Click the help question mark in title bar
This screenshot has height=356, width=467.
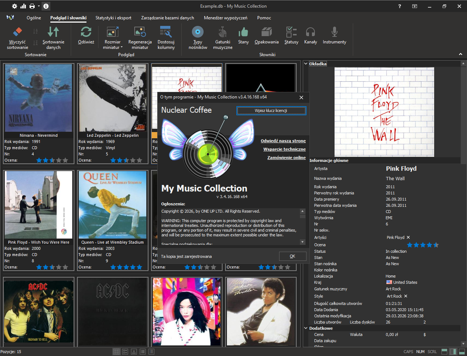pos(400,6)
